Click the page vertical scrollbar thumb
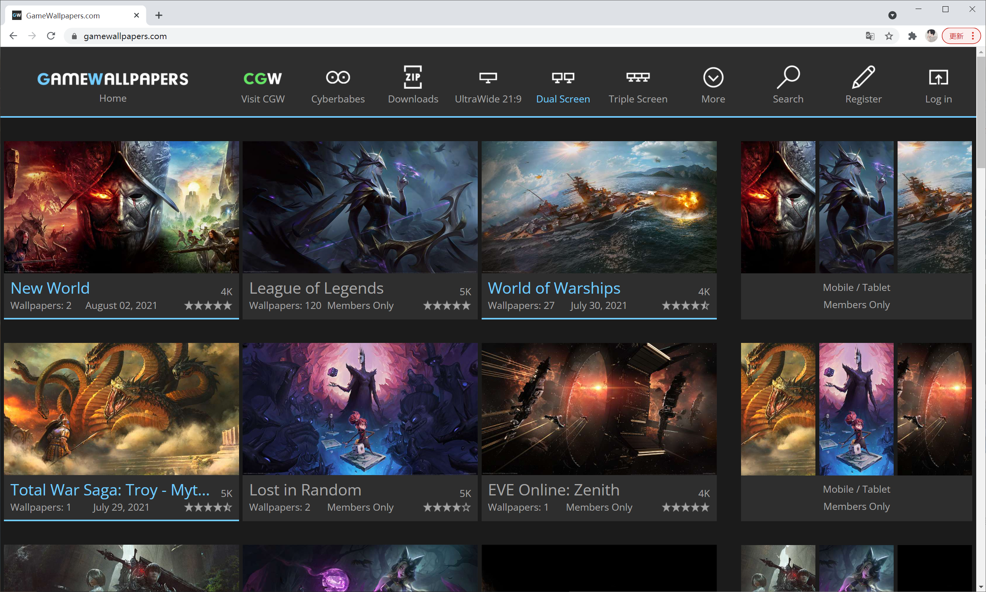 (x=981, y=112)
